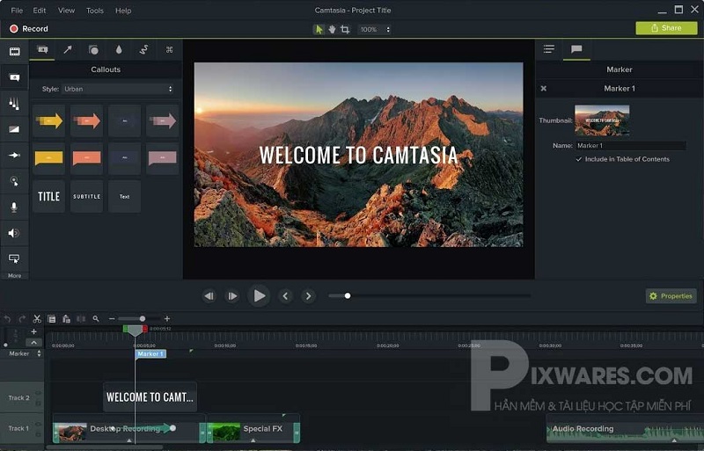
Task: Open Audio Effects speaker icon in sidebar
Action: pyautogui.click(x=14, y=233)
